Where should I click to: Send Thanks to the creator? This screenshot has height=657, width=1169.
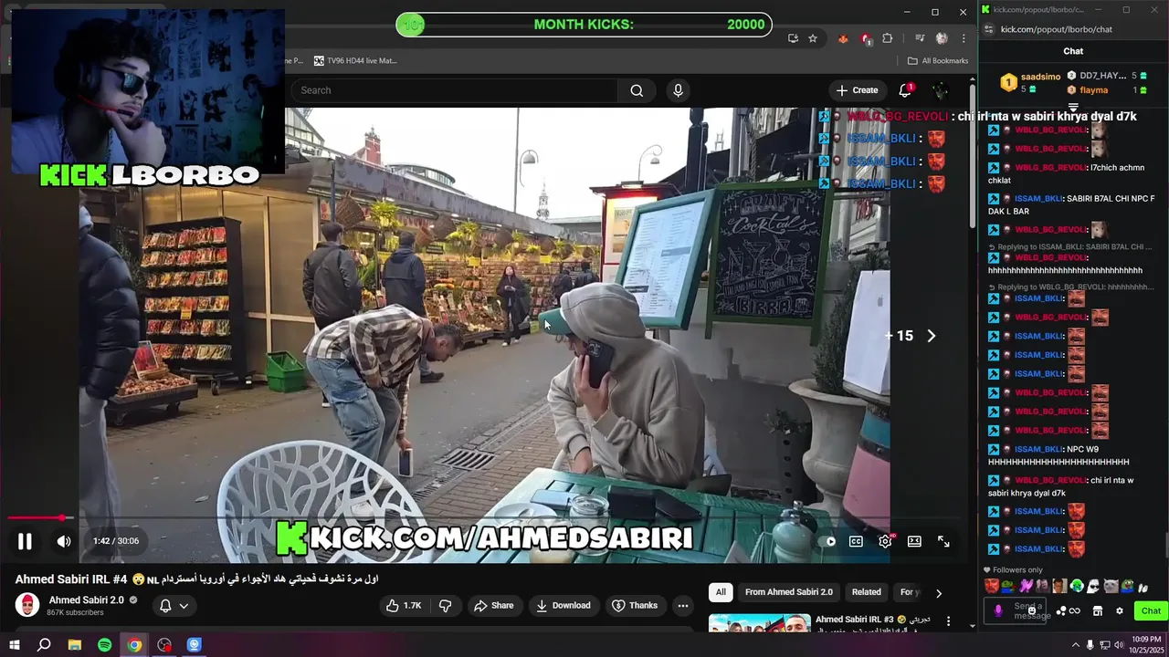coord(635,605)
